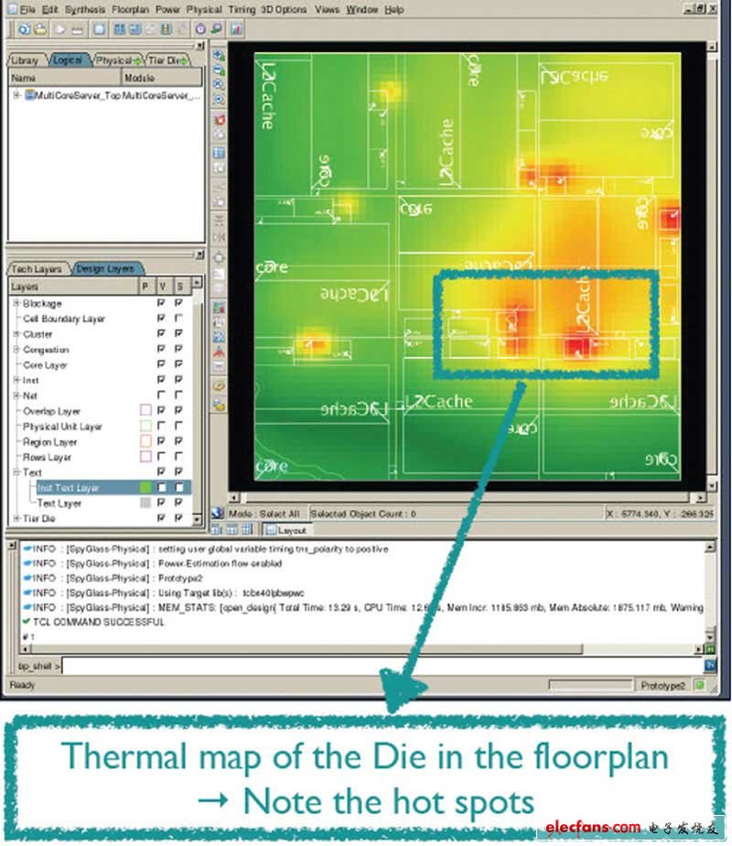
Task: Expand the MultiCoreServer_Top tree node
Action: point(16,95)
